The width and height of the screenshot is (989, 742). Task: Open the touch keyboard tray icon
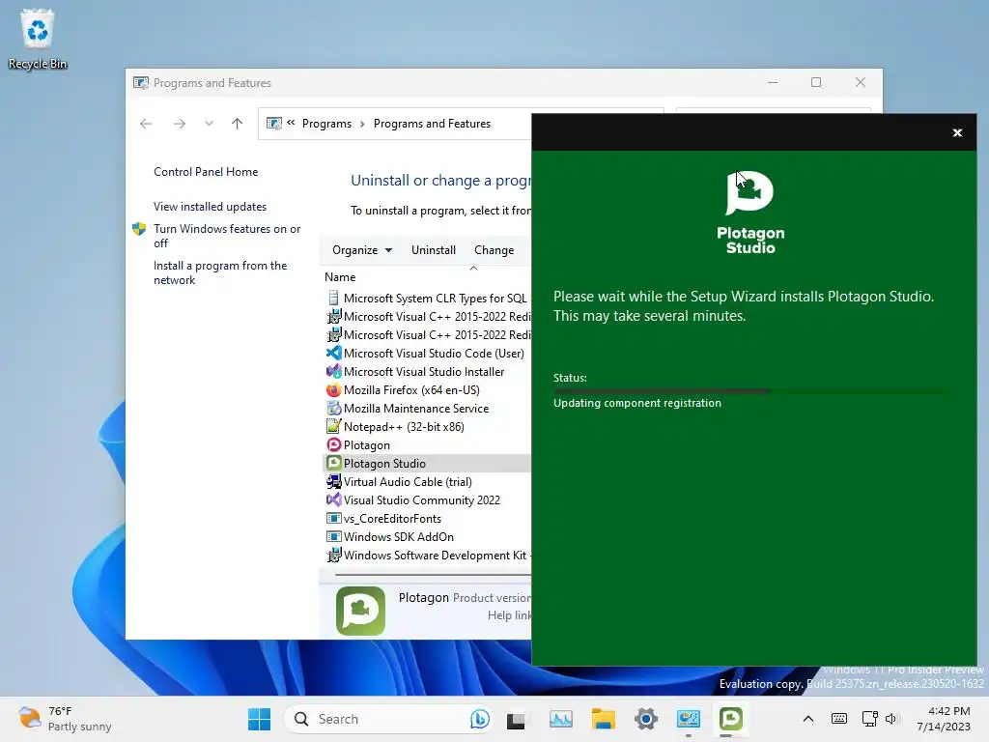point(839,719)
